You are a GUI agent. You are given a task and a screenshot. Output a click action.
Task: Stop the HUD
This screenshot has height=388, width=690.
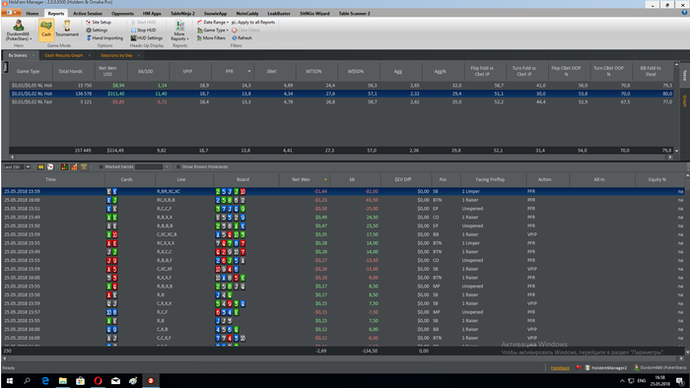144,31
